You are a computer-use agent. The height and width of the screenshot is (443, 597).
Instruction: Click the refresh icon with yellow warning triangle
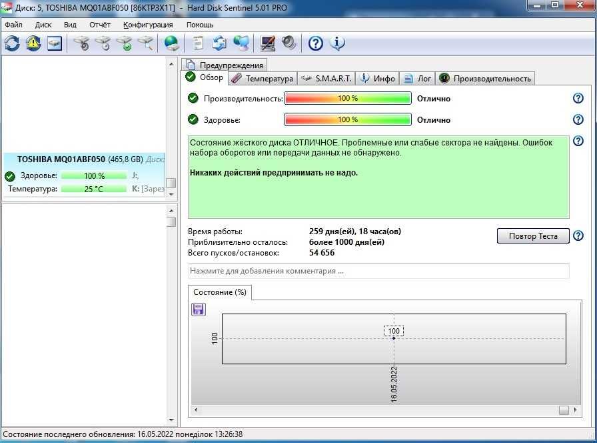[33, 43]
